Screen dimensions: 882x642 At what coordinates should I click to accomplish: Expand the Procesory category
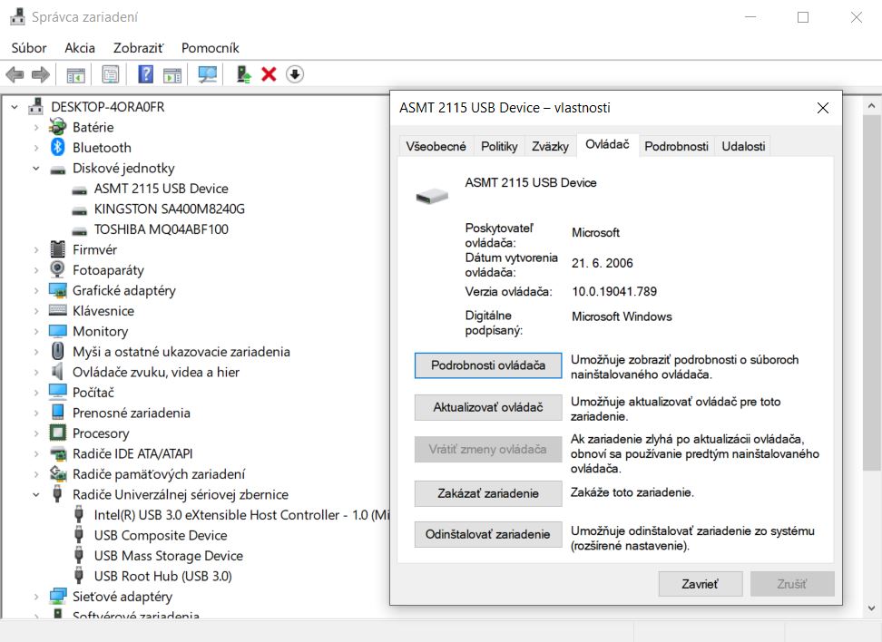[36, 433]
